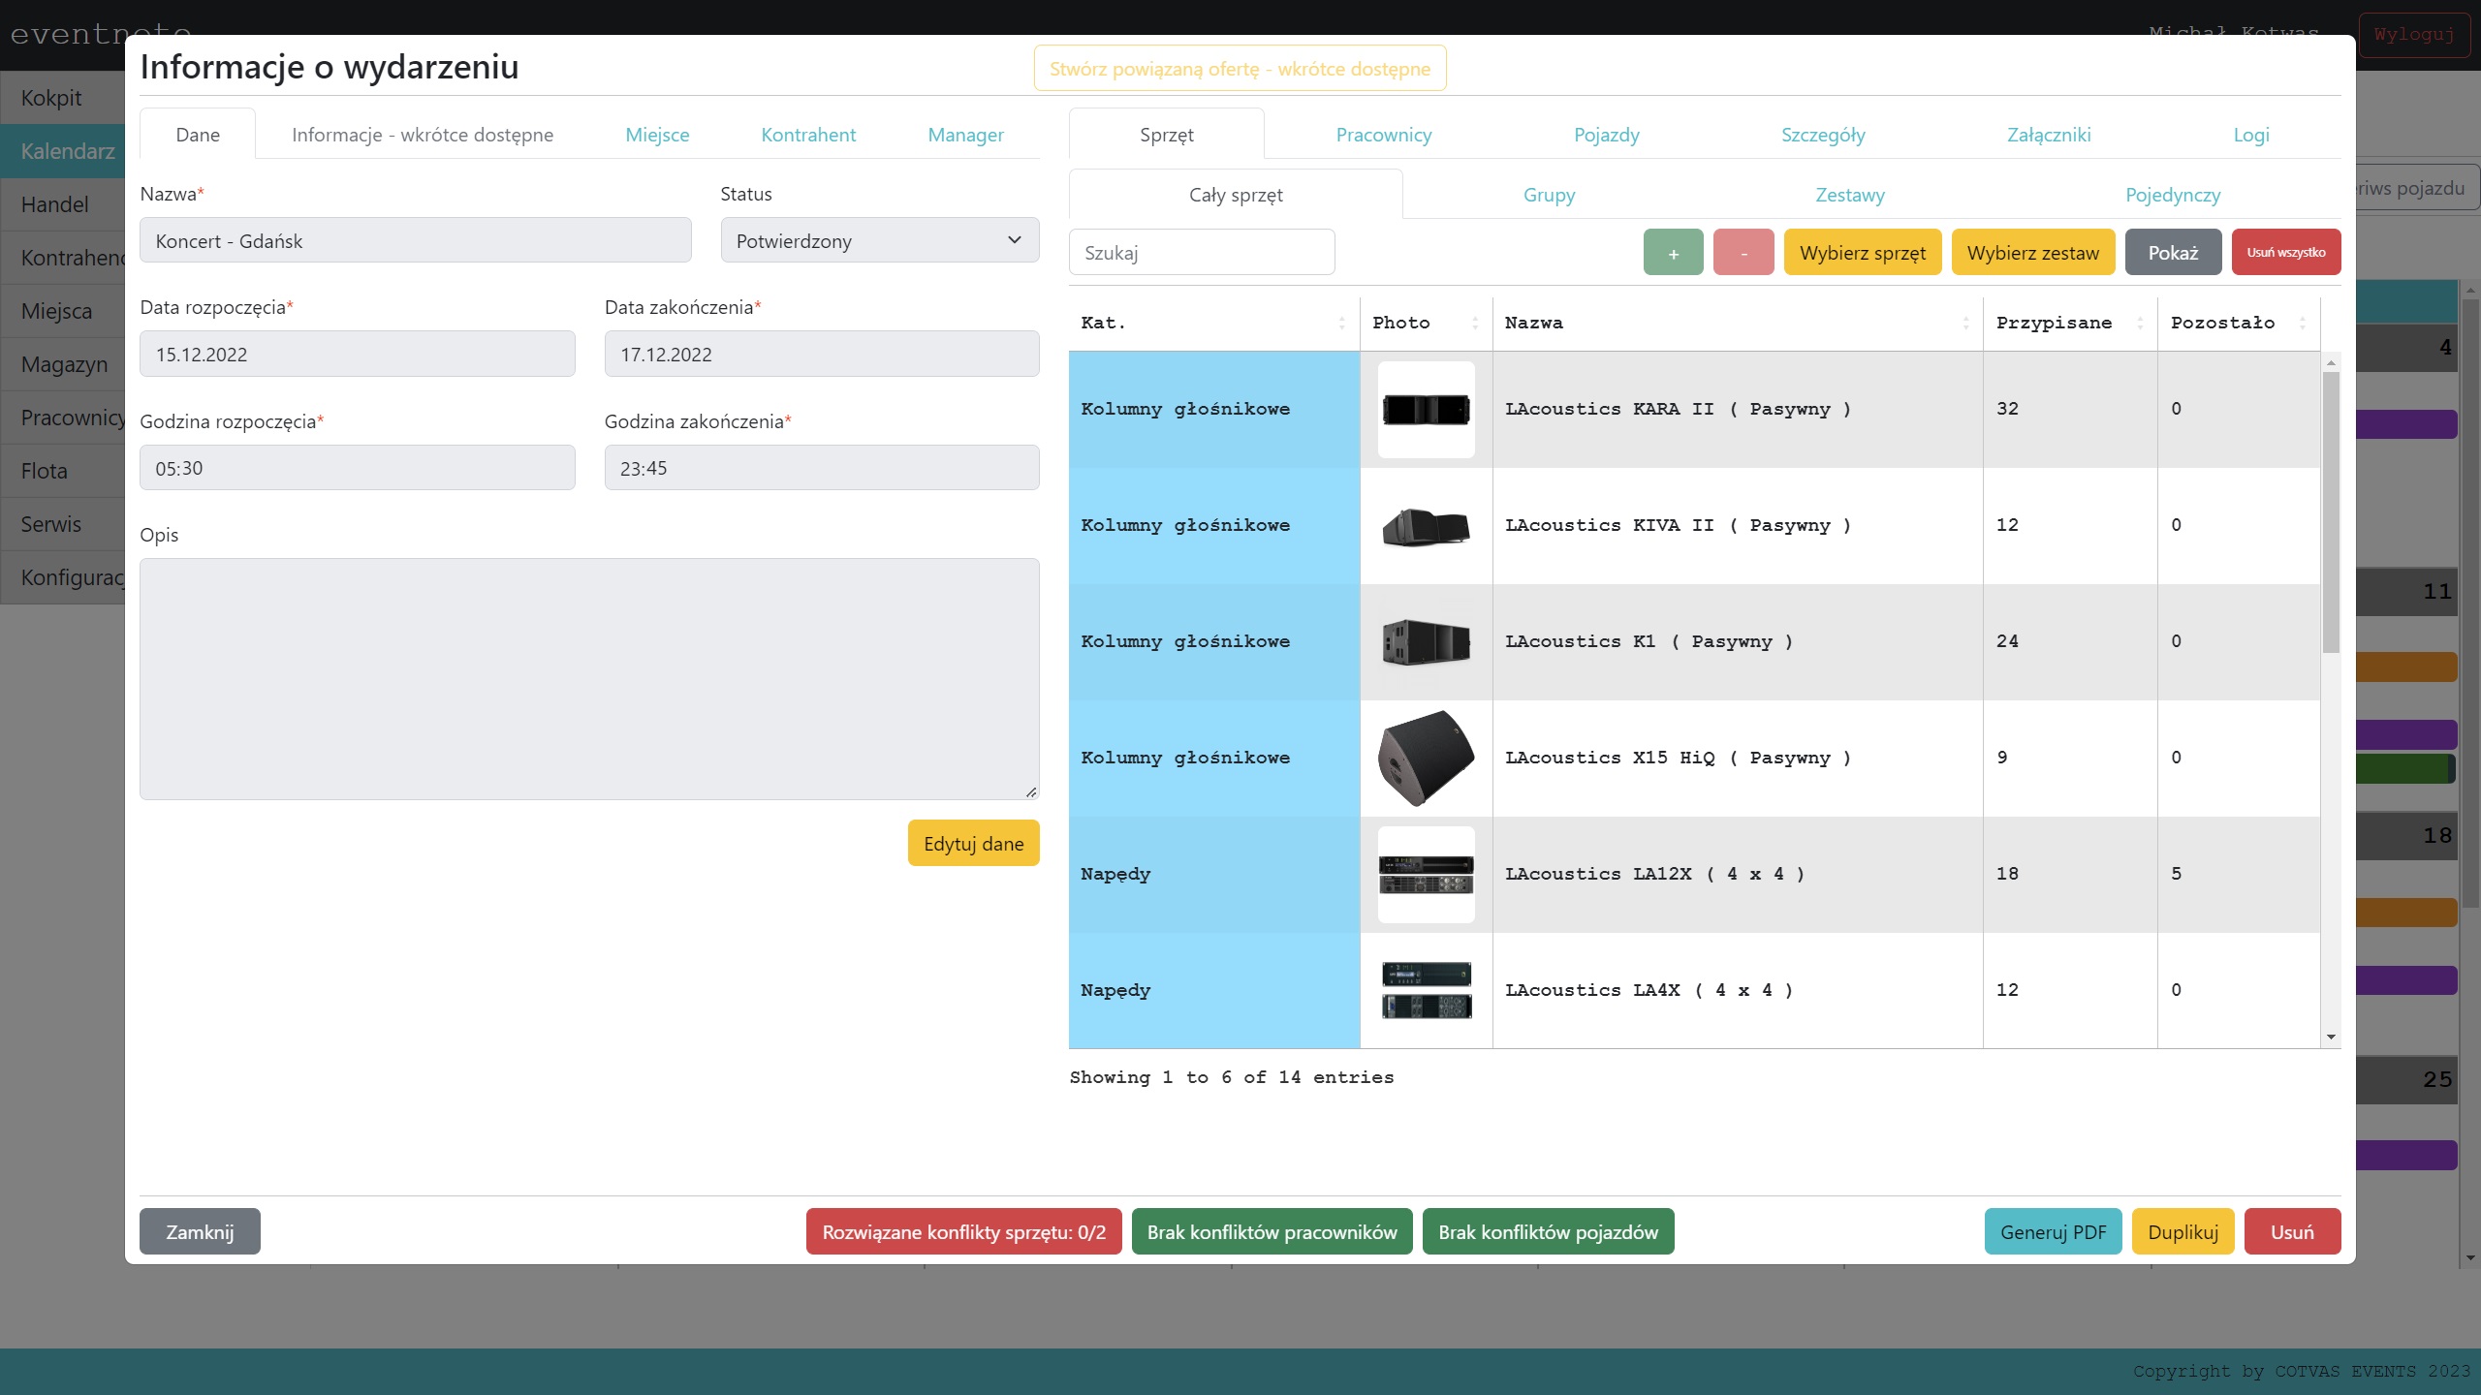Screen dimensions: 2481x1395
Task: Sort by Przypisane column sort icon
Action: (2140, 324)
